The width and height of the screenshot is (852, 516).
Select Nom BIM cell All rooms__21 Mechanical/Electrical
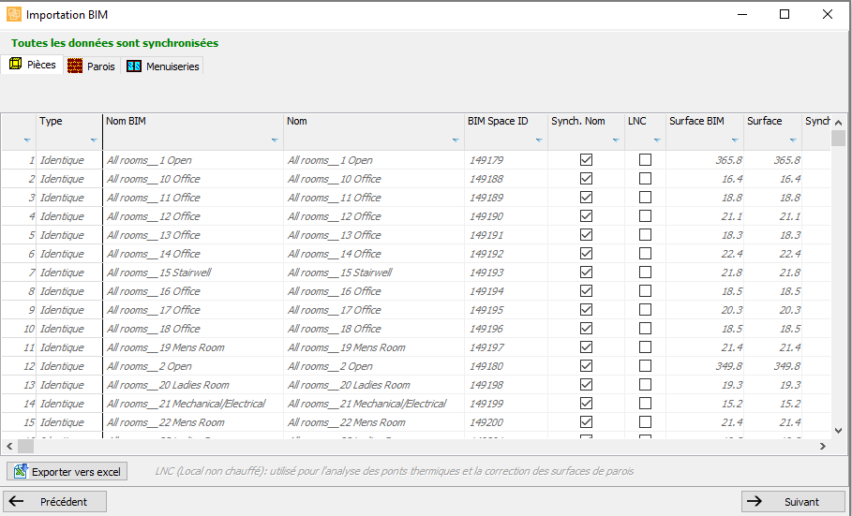click(193, 404)
